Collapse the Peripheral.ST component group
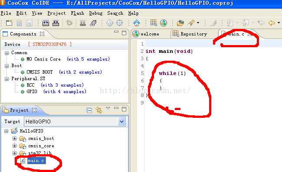 (7, 79)
